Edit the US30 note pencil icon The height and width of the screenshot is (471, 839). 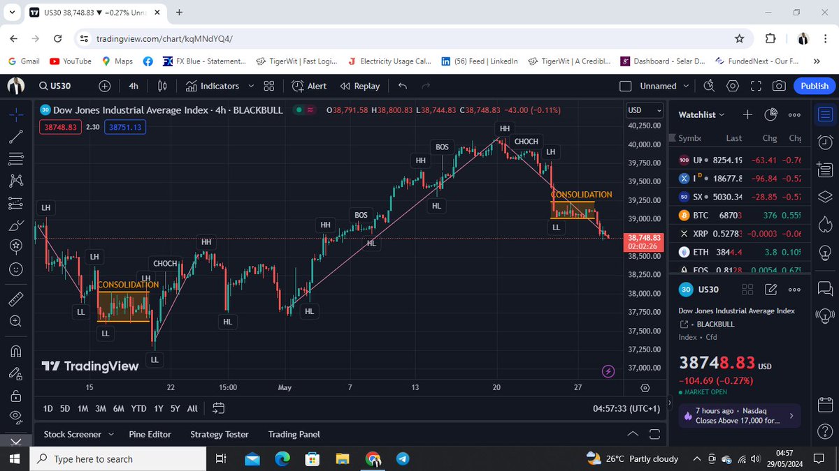point(771,290)
